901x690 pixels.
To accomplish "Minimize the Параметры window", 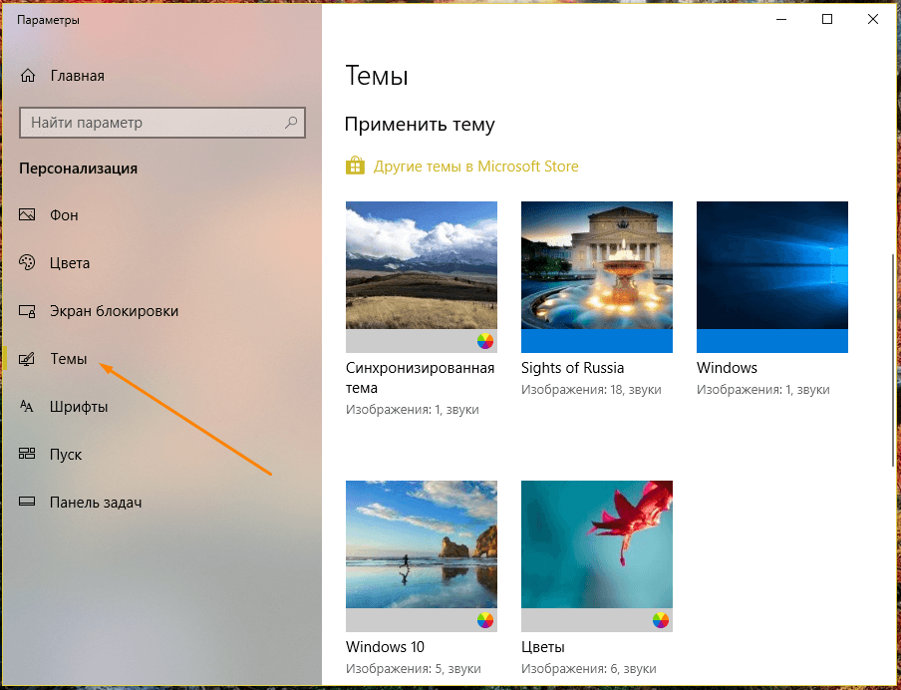I will click(781, 20).
